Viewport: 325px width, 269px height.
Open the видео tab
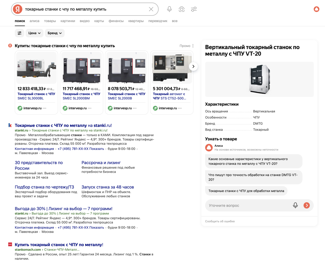click(x=84, y=21)
